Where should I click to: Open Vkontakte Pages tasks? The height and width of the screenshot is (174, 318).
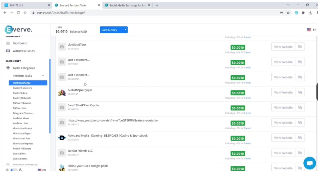(x=22, y=133)
